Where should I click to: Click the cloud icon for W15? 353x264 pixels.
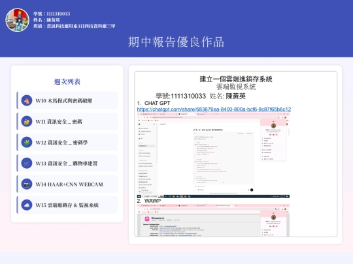pyautogui.click(x=27, y=205)
